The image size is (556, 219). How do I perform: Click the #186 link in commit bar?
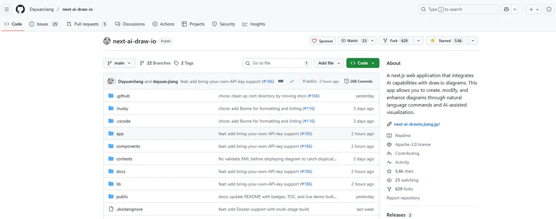click(x=268, y=81)
